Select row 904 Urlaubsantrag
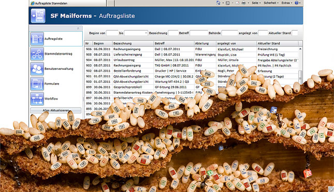The width and height of the screenshot is (334, 192). 191,60
